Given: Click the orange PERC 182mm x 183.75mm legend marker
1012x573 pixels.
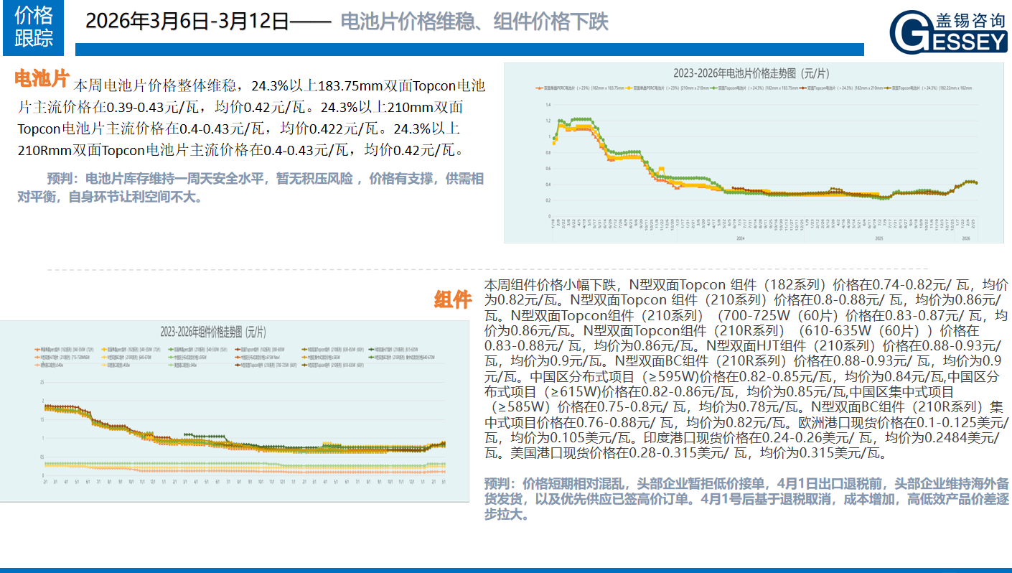Looking at the screenshot, I should pyautogui.click(x=539, y=88).
